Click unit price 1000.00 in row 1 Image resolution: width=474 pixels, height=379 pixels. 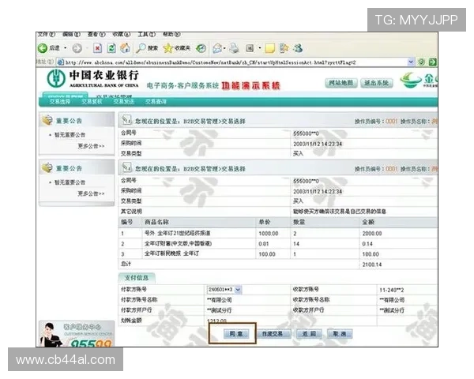point(269,234)
